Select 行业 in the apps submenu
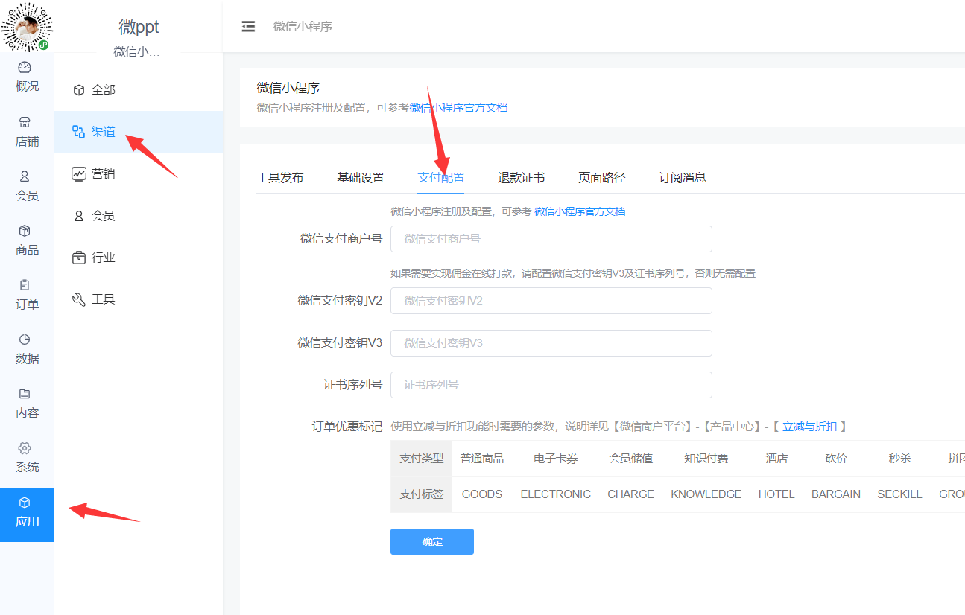This screenshot has height=615, width=965. click(104, 258)
